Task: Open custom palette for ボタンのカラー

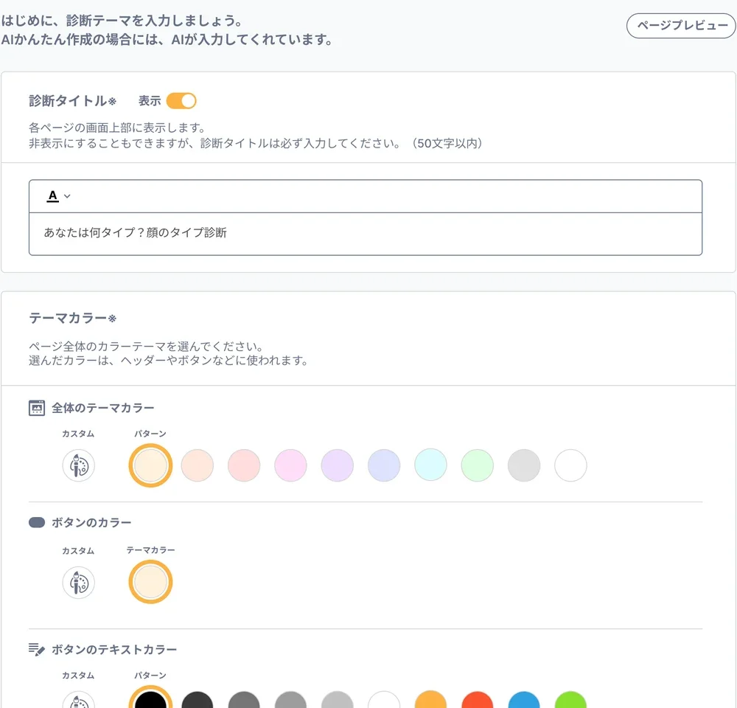Action: coord(79,583)
